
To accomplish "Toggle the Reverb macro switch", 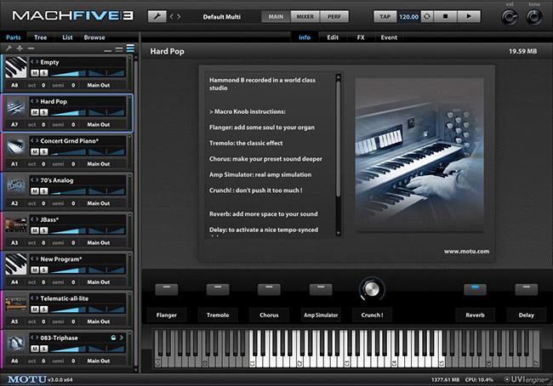I will click(474, 289).
